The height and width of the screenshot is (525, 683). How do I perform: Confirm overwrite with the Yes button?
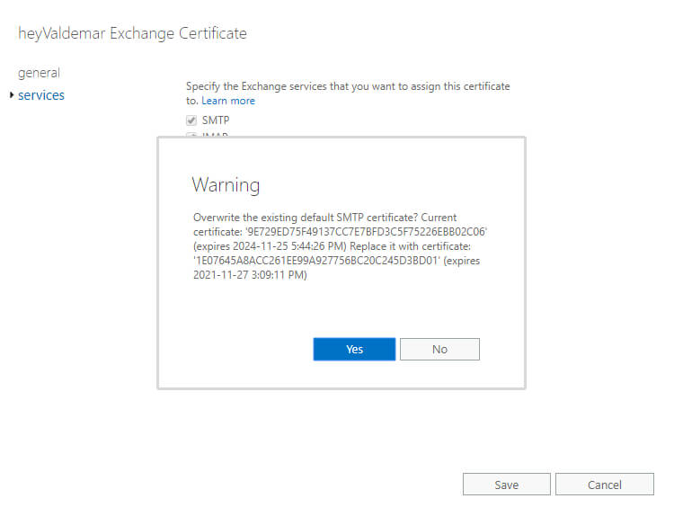pos(354,349)
